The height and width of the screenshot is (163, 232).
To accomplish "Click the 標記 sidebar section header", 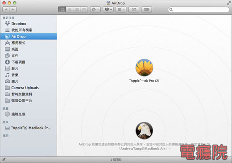I will (6, 136).
